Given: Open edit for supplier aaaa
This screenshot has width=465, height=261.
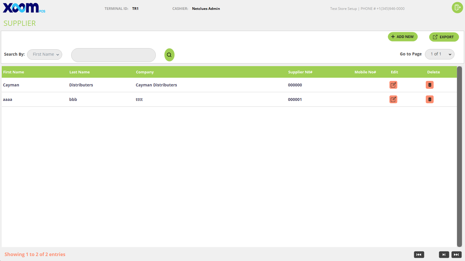Looking at the screenshot, I should 393,99.
